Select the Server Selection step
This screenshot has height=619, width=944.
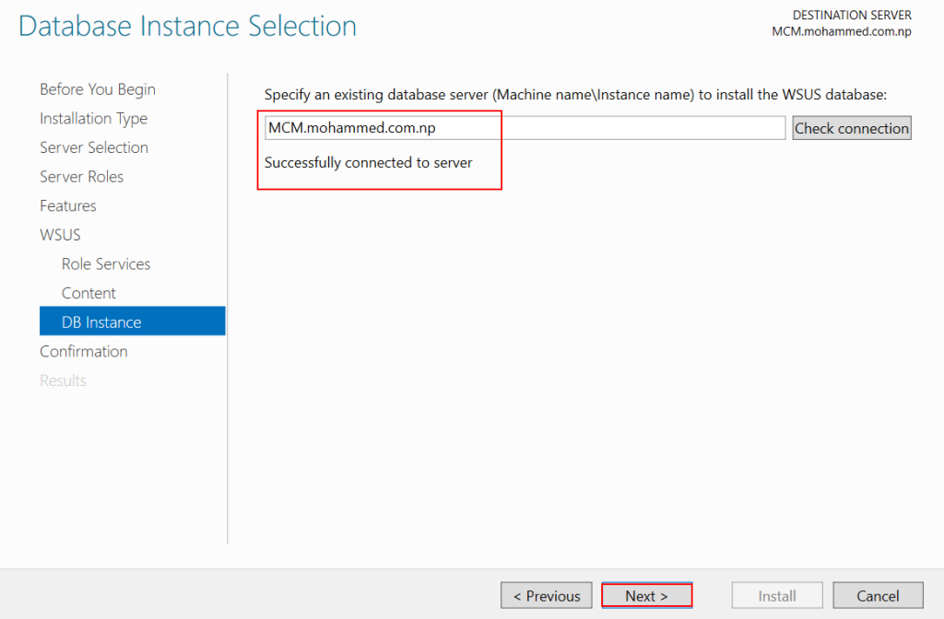(x=93, y=147)
